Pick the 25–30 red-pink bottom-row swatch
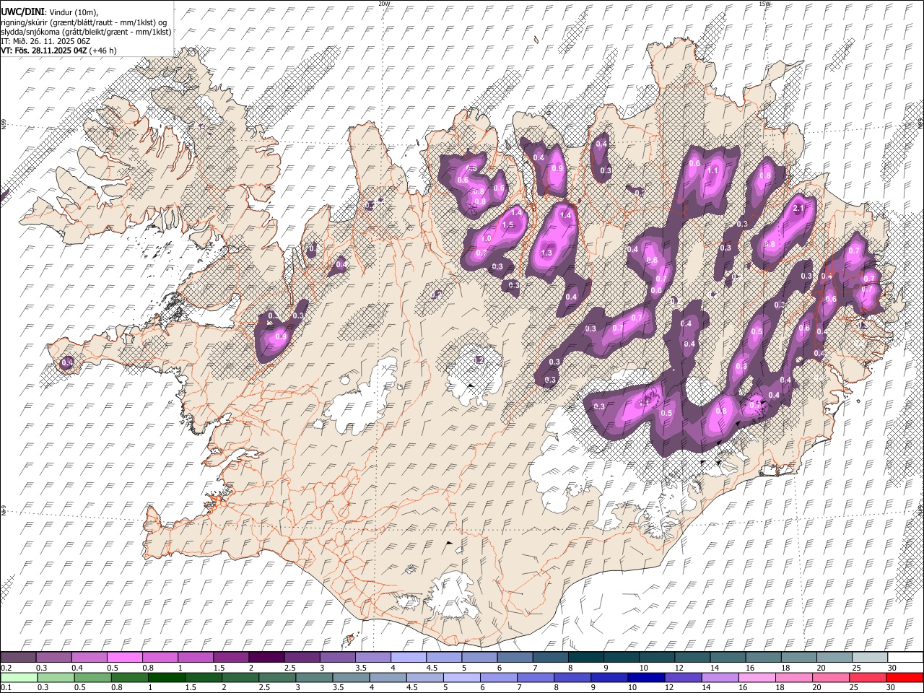 [868, 677]
